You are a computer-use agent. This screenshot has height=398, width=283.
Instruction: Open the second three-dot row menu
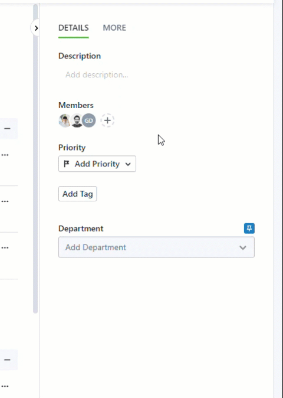pyautogui.click(x=5, y=201)
